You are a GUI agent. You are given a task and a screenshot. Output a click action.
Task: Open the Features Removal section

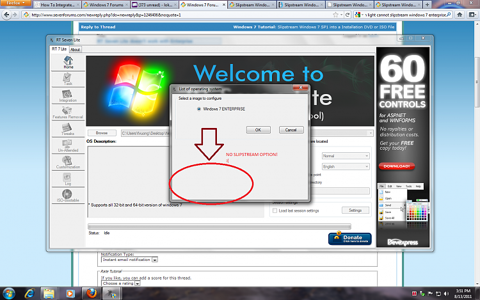tap(68, 113)
